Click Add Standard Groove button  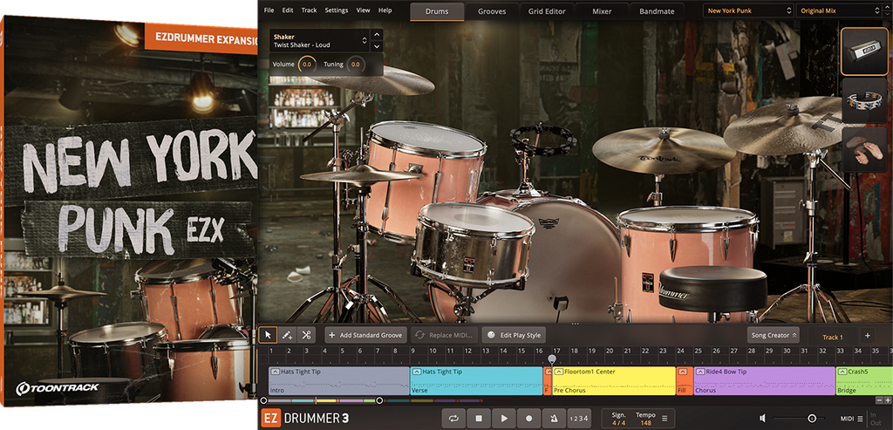(365, 335)
